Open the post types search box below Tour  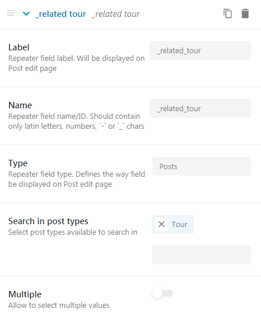coord(201,255)
